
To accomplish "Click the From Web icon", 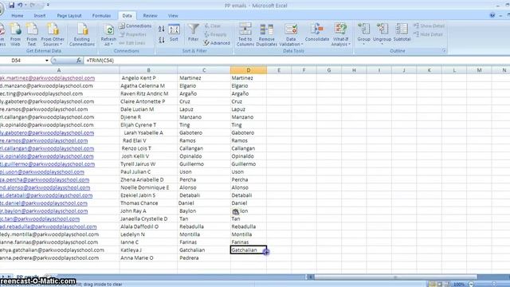I will [15, 34].
